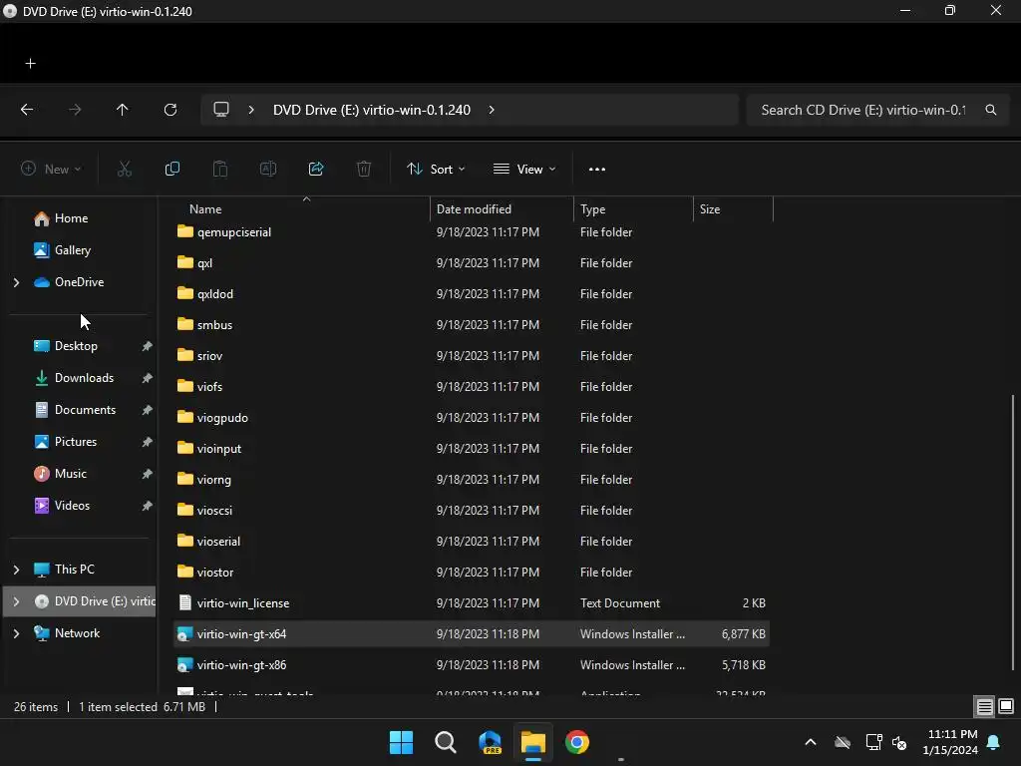Click DVD Drive (E:) breadcrumb in address bar

click(371, 110)
